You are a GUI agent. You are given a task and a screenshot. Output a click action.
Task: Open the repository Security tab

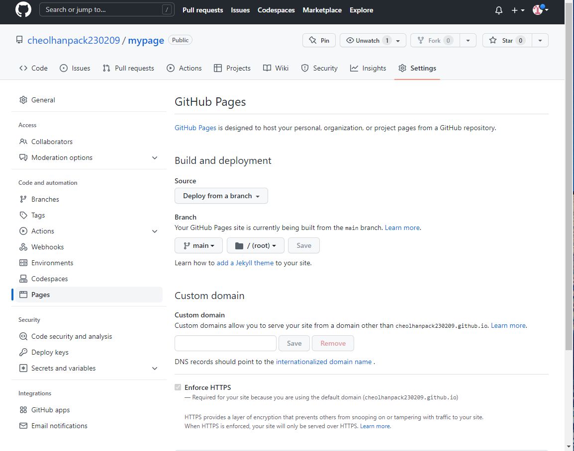pos(319,68)
